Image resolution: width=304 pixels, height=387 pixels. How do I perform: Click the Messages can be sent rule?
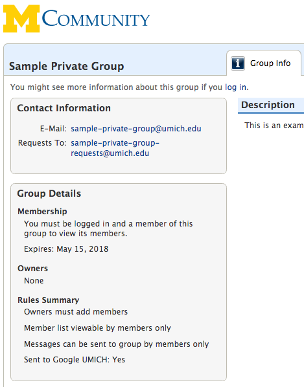point(117,344)
